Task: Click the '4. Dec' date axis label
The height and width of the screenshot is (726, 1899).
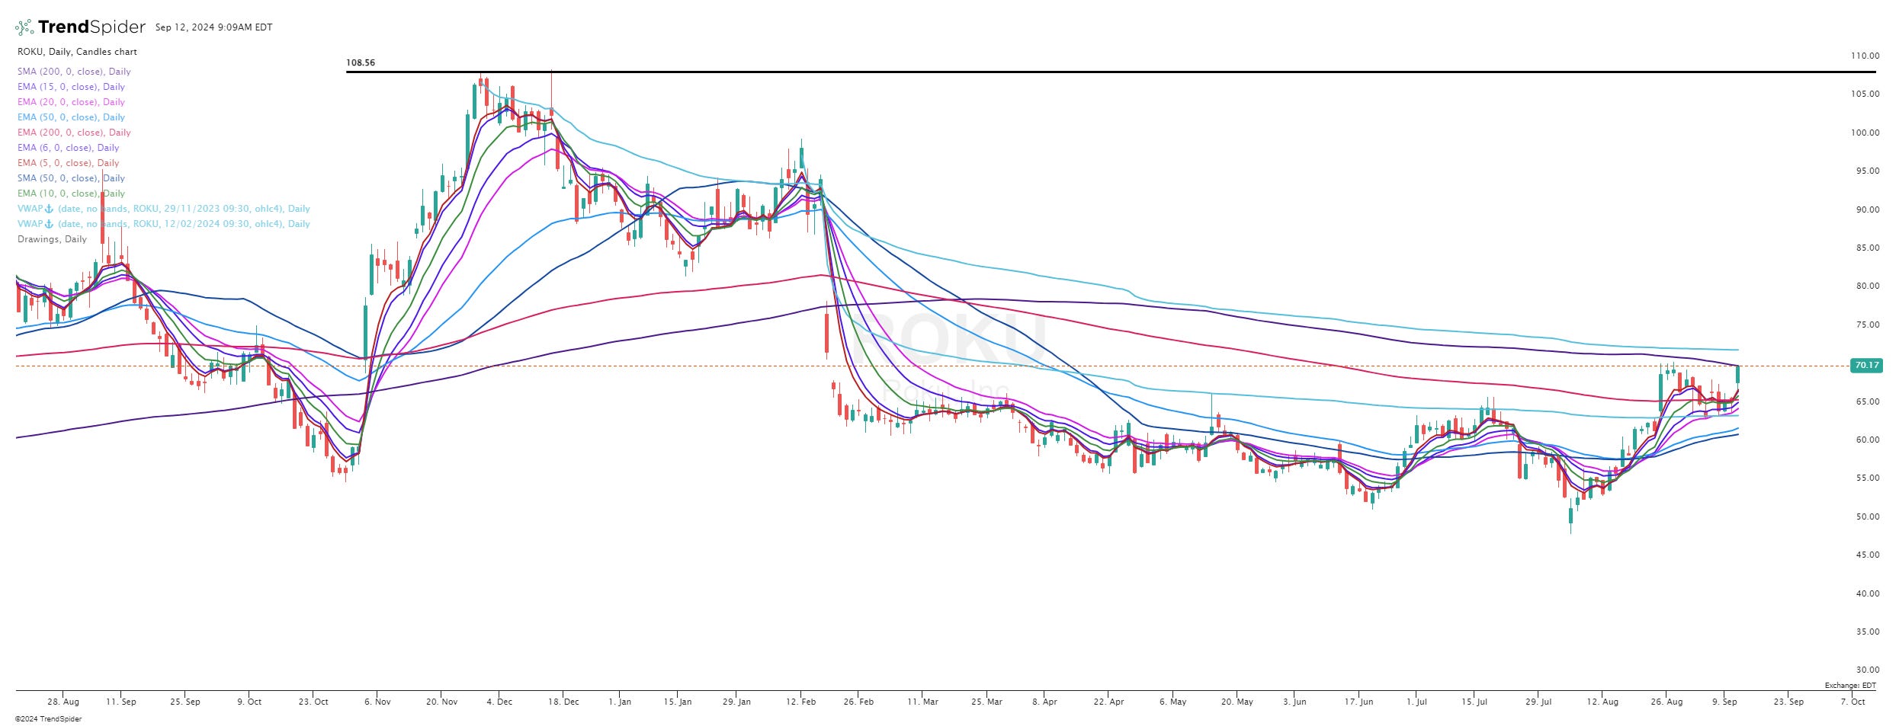Action: [x=499, y=702]
